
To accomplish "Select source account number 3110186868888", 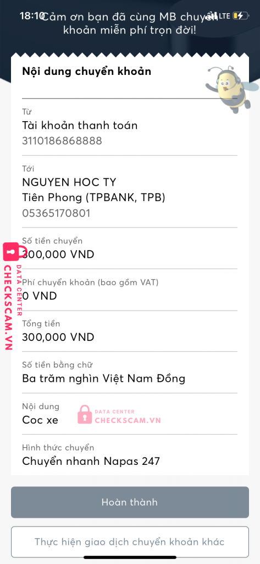I will (62, 140).
